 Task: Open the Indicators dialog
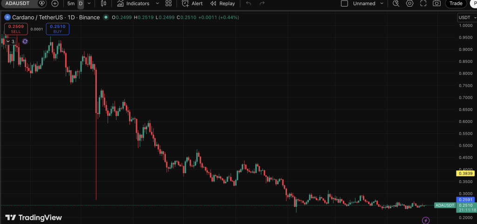pos(134,4)
